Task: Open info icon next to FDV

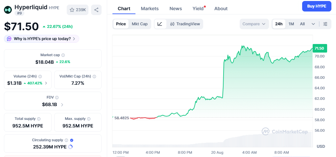Action: click(x=57, y=98)
